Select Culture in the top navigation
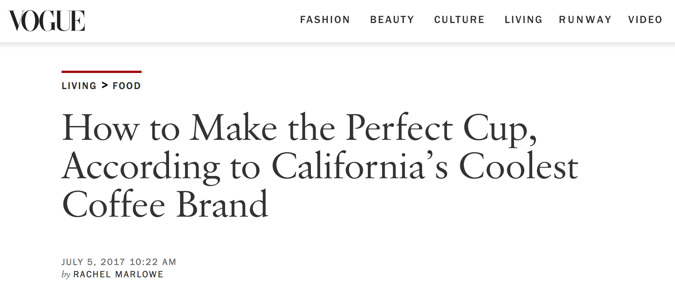The width and height of the screenshot is (675, 295). [459, 20]
